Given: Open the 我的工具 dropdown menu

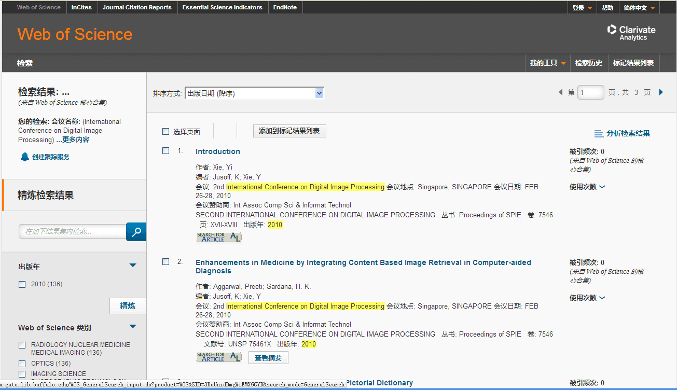Looking at the screenshot, I should [x=547, y=63].
